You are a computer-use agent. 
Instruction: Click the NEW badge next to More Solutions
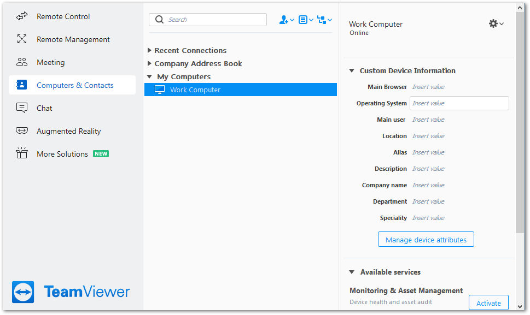click(x=101, y=154)
